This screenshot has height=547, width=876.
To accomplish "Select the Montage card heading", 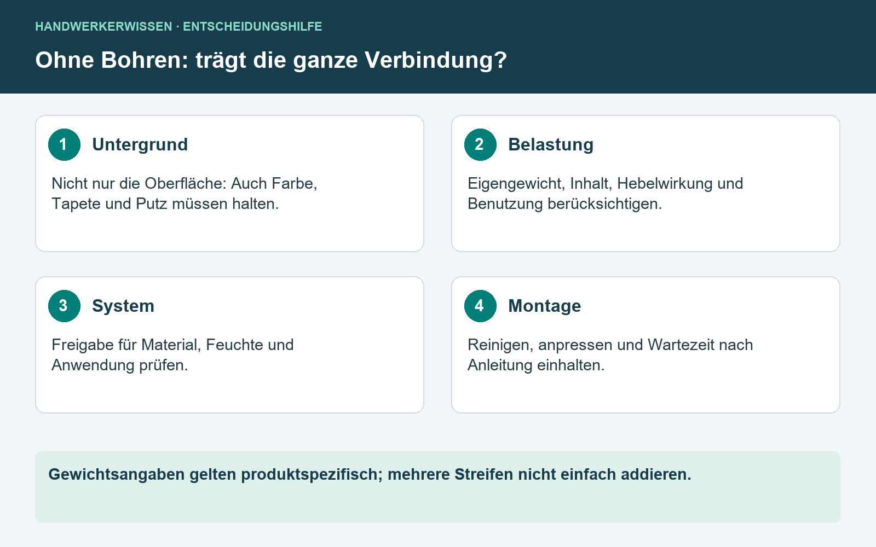I will 545,306.
